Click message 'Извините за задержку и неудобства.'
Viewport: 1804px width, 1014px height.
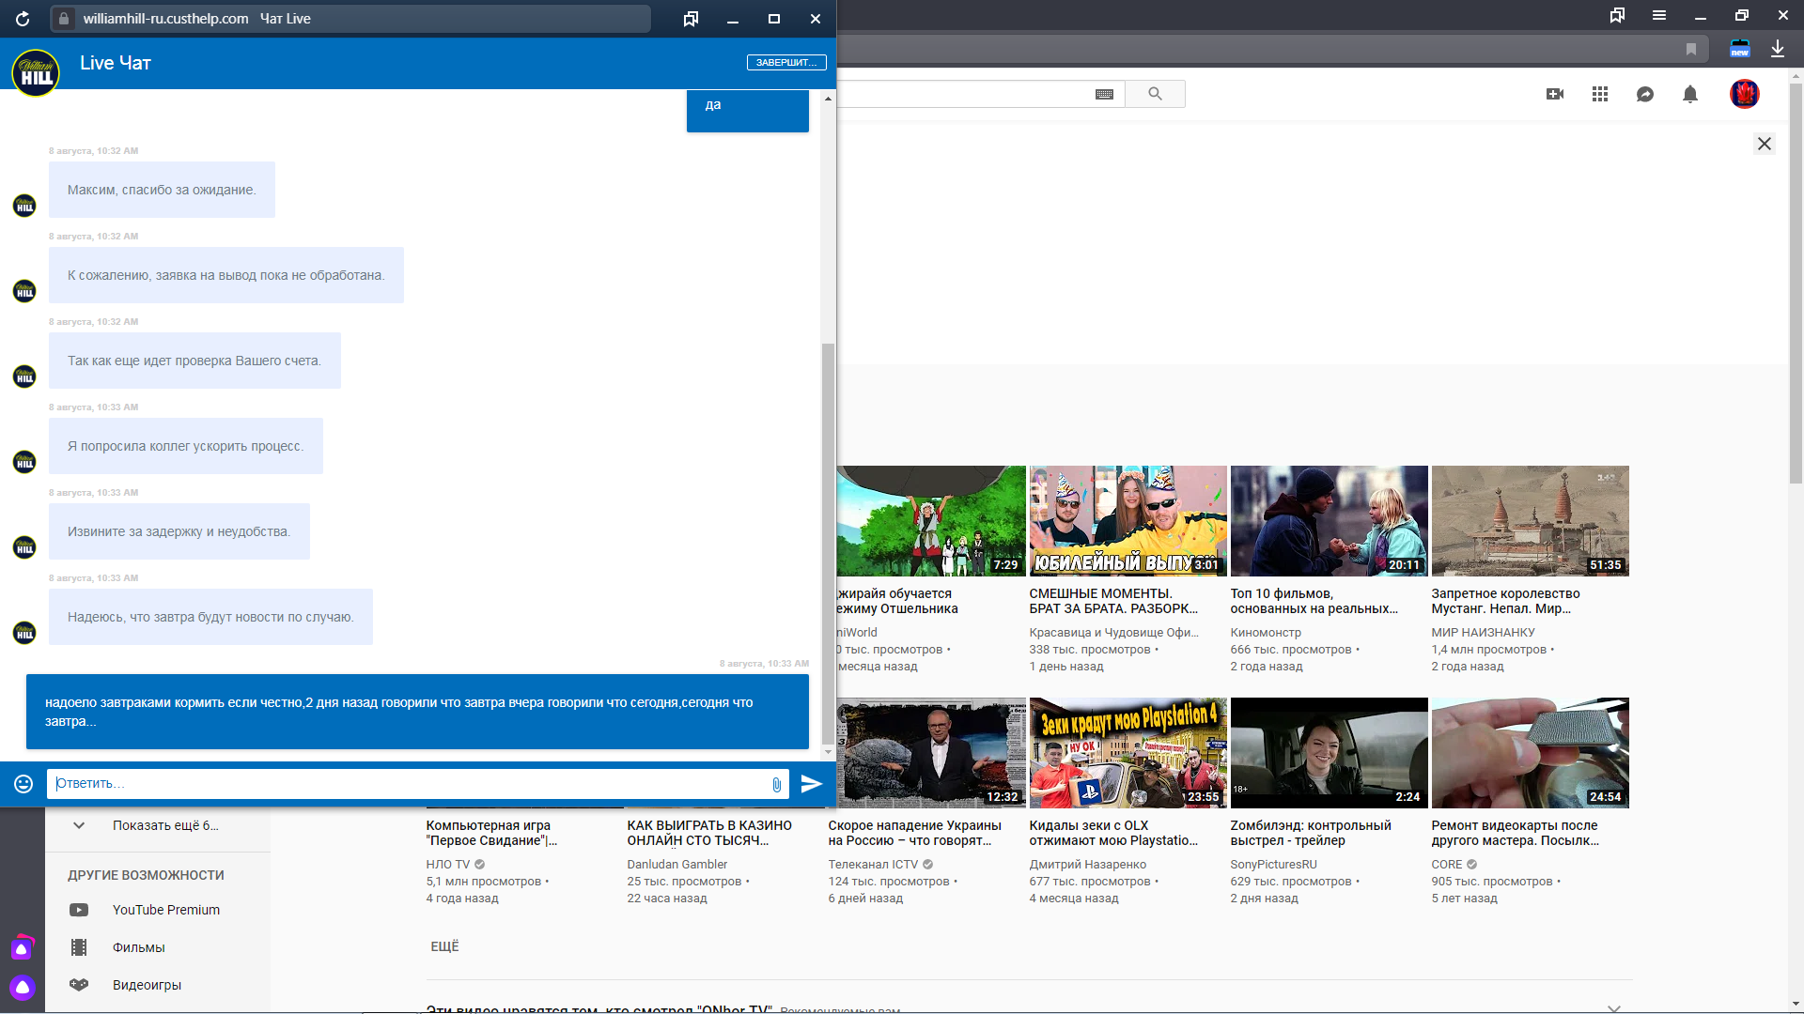[x=179, y=531]
